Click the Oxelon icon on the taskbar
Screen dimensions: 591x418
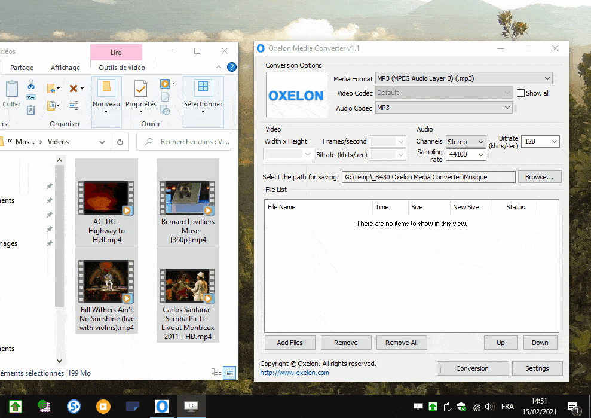coord(162,406)
